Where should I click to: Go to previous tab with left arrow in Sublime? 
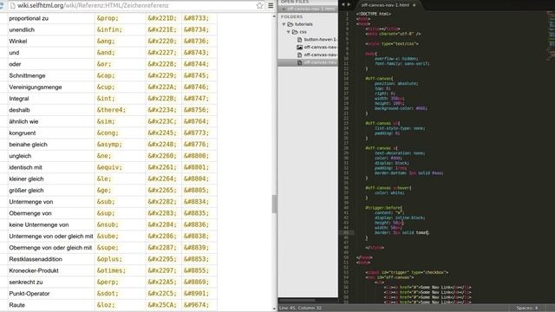pos(343,4)
